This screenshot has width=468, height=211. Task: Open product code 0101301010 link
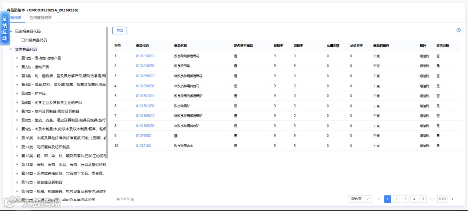[145, 96]
